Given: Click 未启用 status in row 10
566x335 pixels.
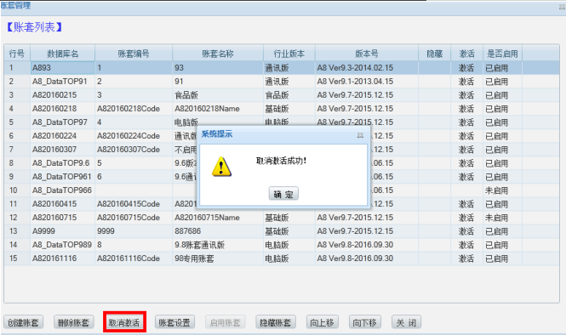Looking at the screenshot, I should click(502, 190).
